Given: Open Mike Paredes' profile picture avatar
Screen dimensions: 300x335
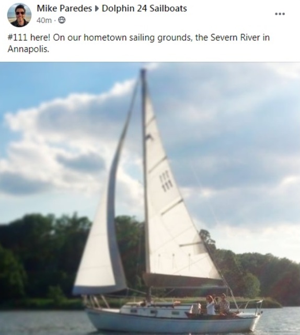Looking at the screenshot, I should tap(19, 15).
